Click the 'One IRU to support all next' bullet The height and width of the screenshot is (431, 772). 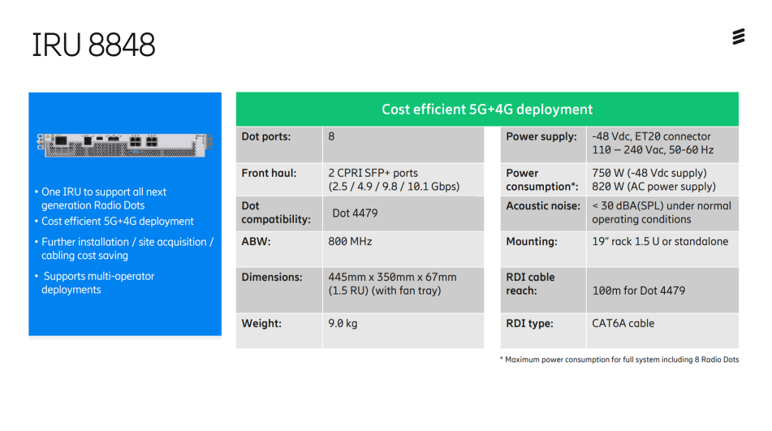pyautogui.click(x=103, y=198)
